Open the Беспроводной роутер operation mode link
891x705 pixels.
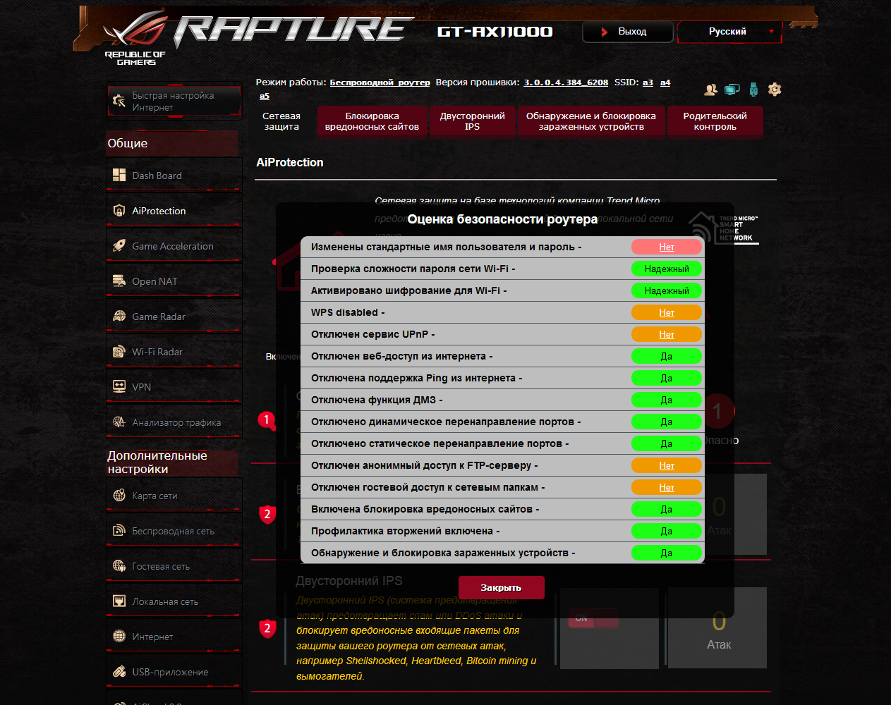(380, 82)
